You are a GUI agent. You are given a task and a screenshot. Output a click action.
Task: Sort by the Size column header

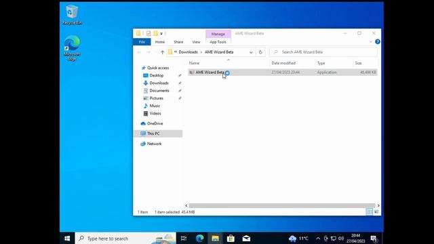[366, 63]
